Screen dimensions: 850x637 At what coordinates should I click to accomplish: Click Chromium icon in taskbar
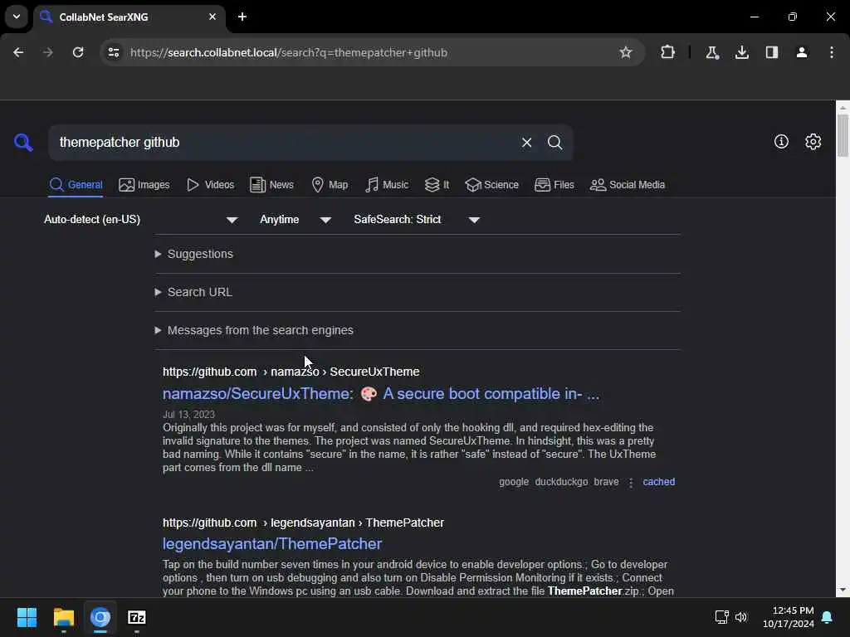pos(100,617)
